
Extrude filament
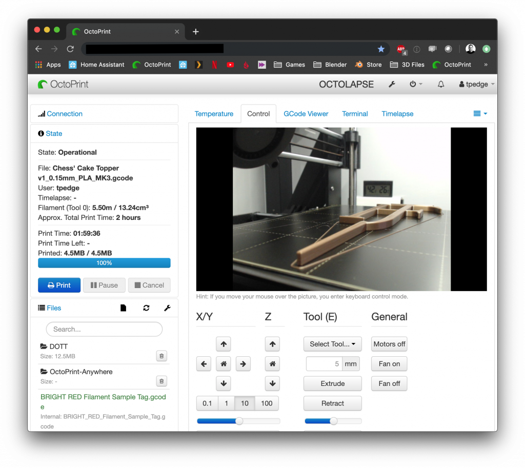(332, 383)
